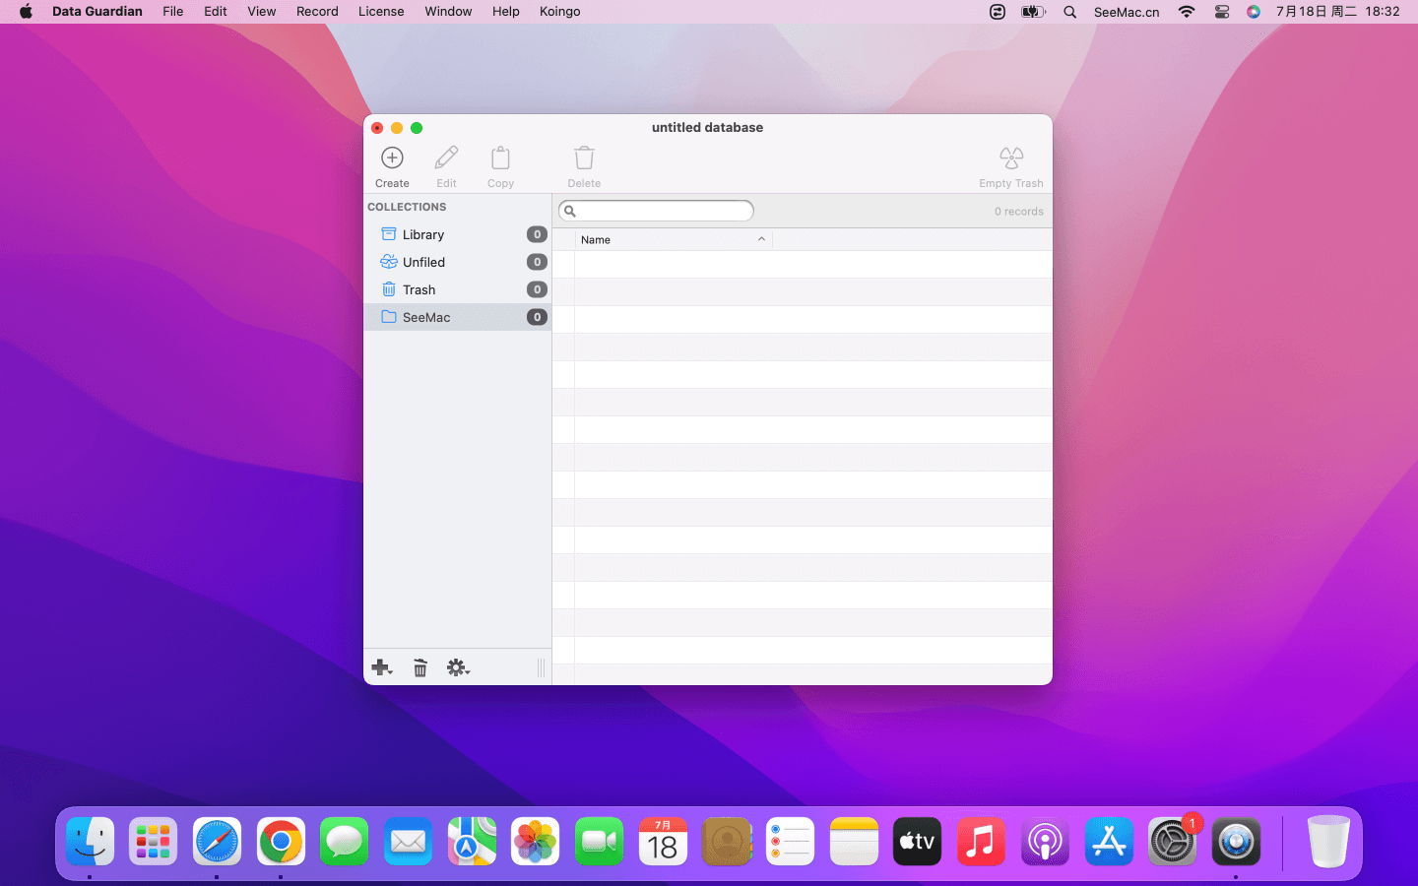1418x886 pixels.
Task: Click the SeeMac count badge
Action: click(x=537, y=317)
